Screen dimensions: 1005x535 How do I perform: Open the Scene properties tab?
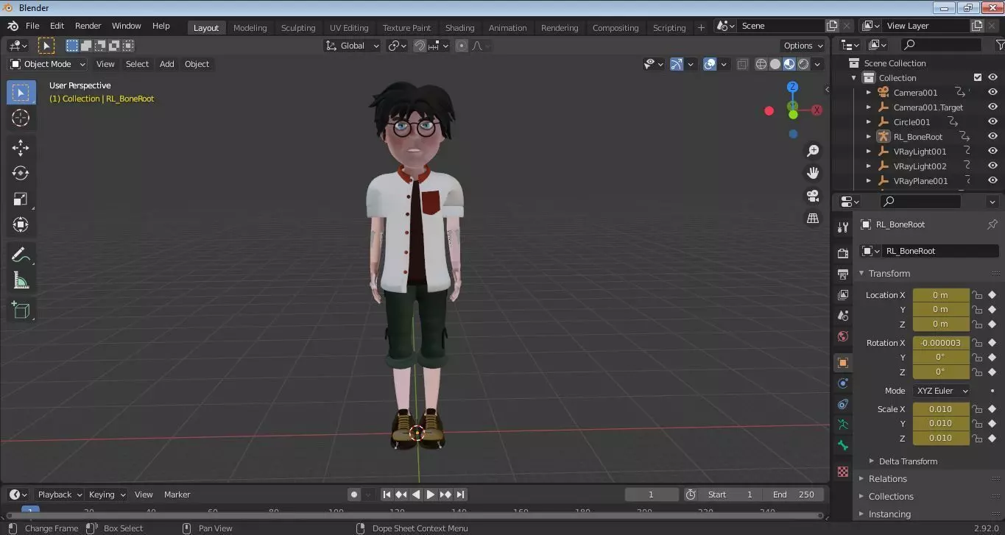[843, 316]
